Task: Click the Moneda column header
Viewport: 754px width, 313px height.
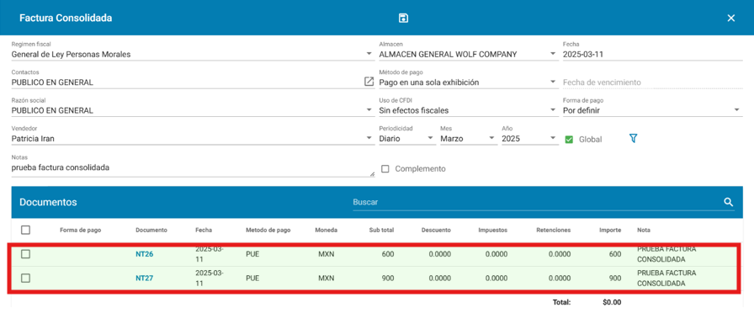Action: pos(326,231)
